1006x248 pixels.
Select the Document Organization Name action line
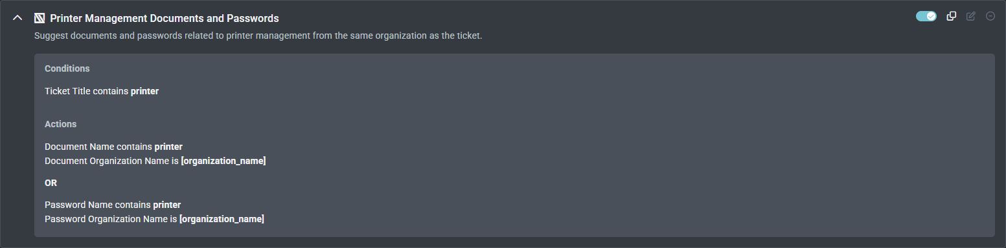click(155, 161)
